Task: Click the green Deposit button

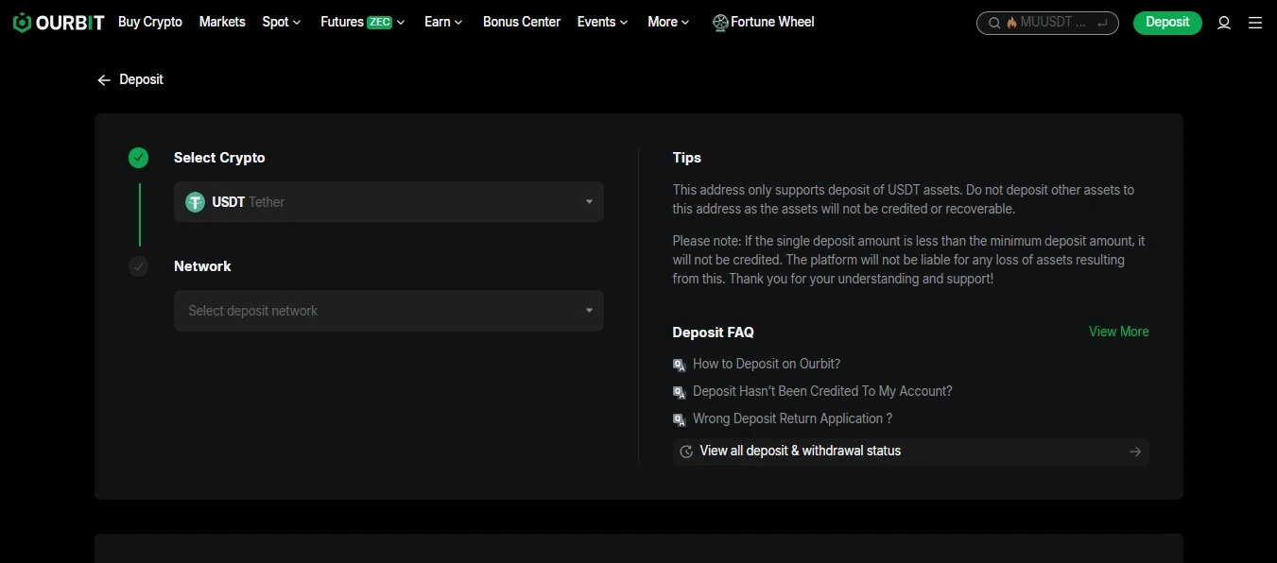Action: (x=1167, y=23)
